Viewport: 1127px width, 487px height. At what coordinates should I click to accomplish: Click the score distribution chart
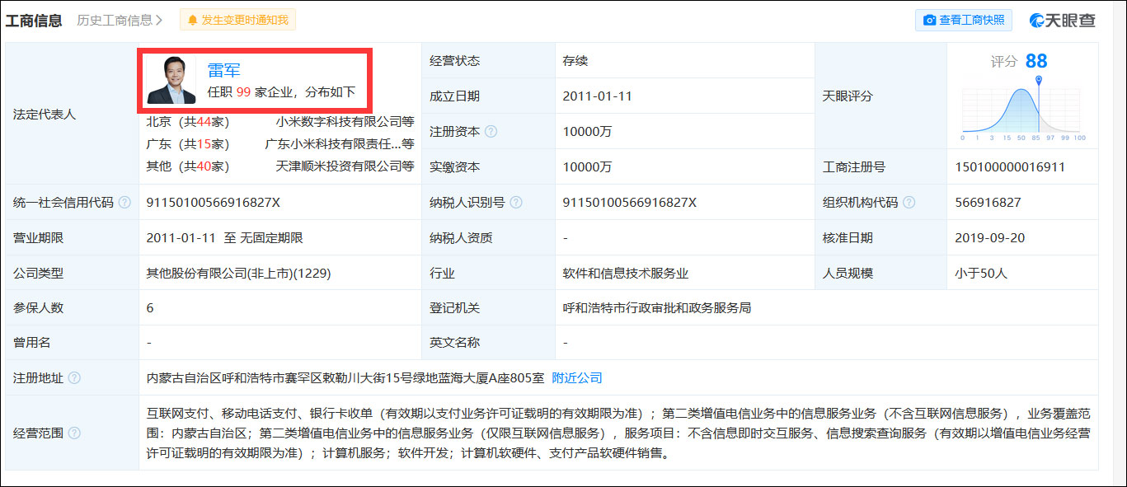click(x=1023, y=109)
